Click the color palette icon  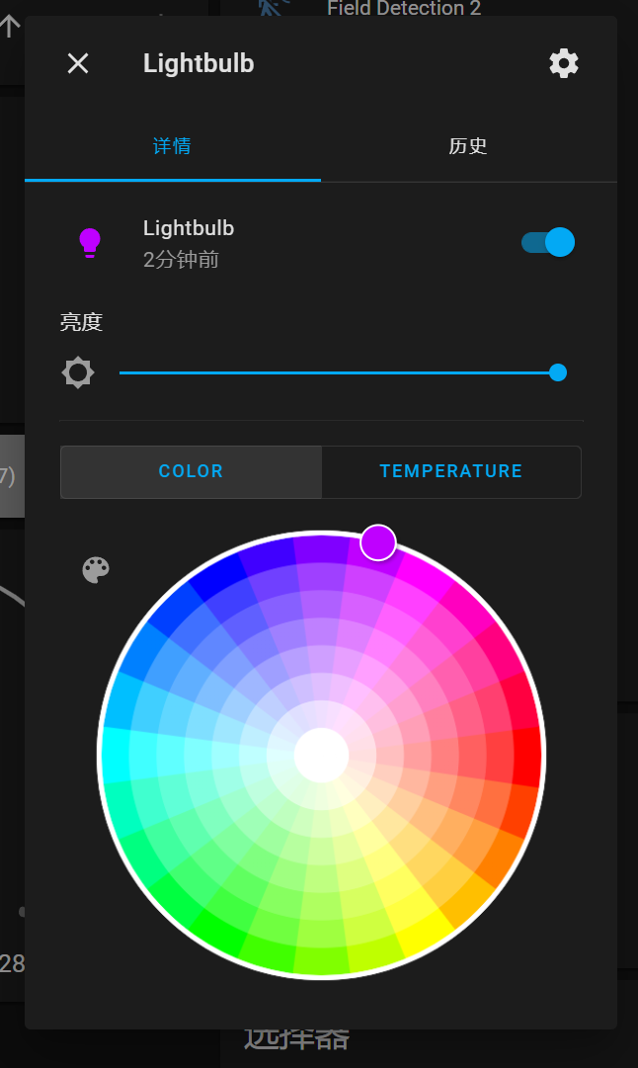tap(96, 569)
